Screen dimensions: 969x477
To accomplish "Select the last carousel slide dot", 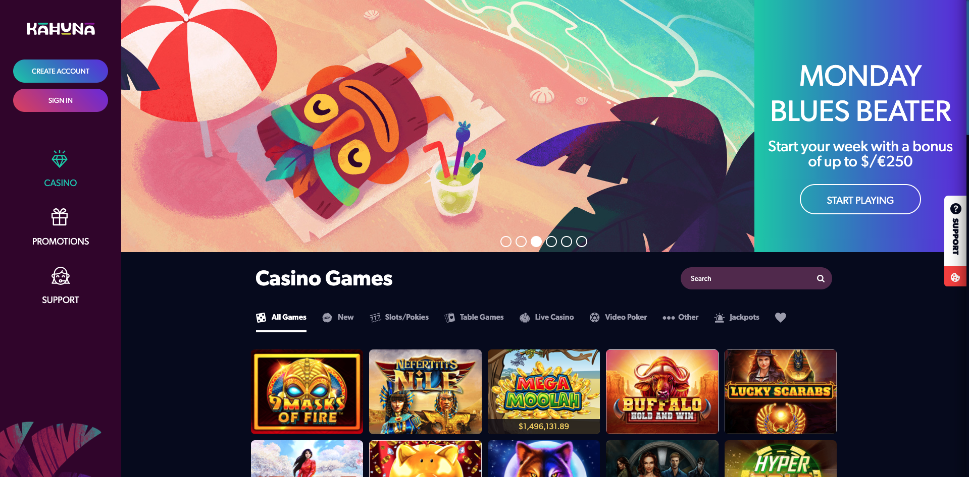I will coord(582,242).
